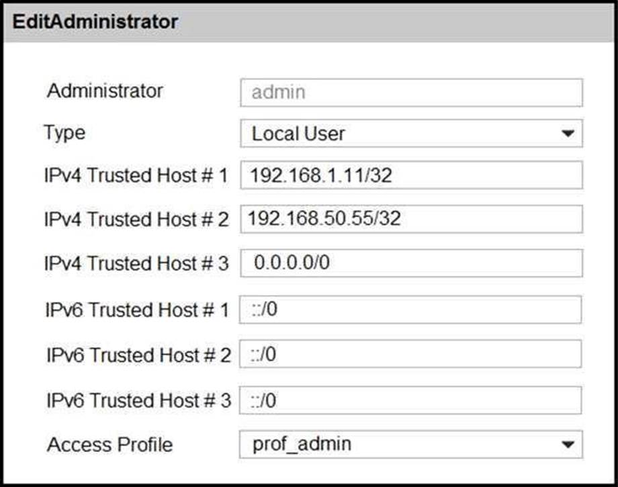Screen dimensions: 618x487
Task: Click the 'IPv4 Trusted Host # 3' label
Action: pos(136,263)
